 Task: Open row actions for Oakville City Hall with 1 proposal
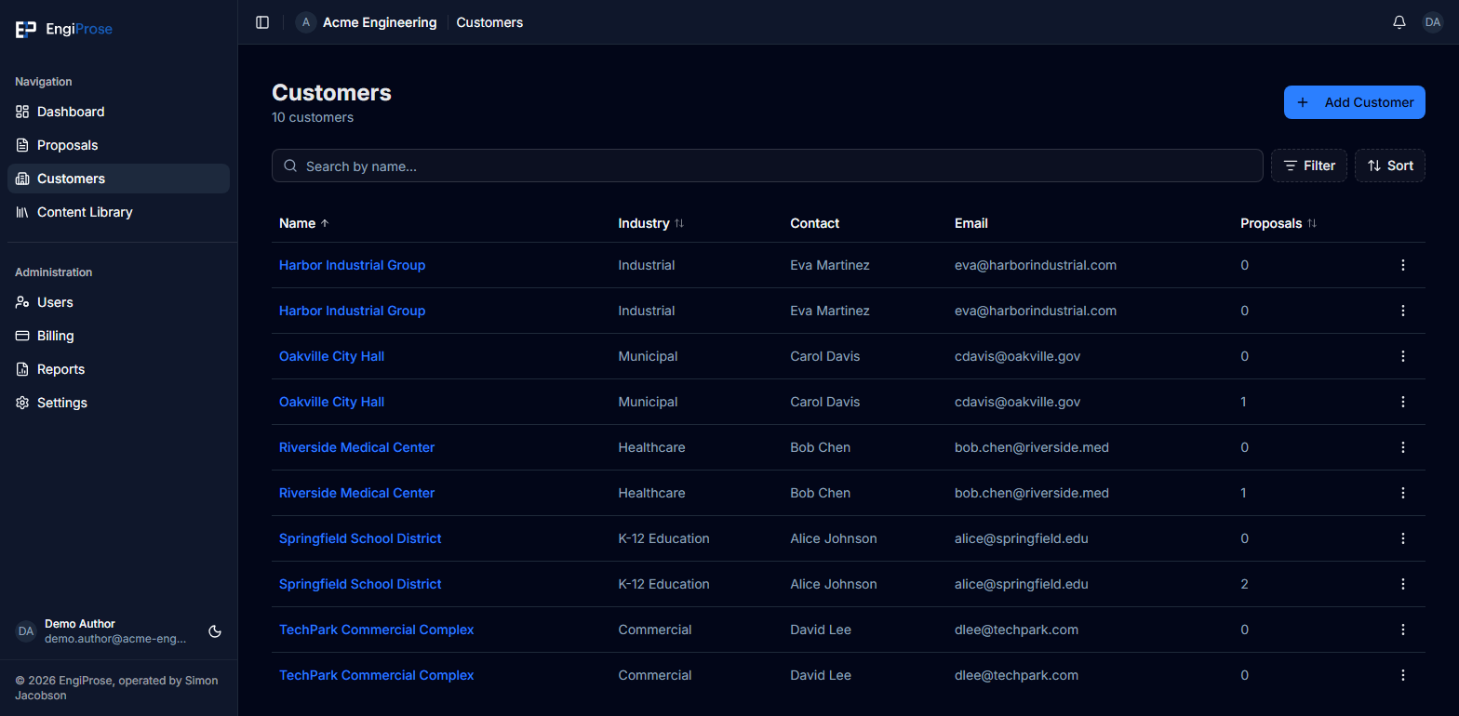1403,402
